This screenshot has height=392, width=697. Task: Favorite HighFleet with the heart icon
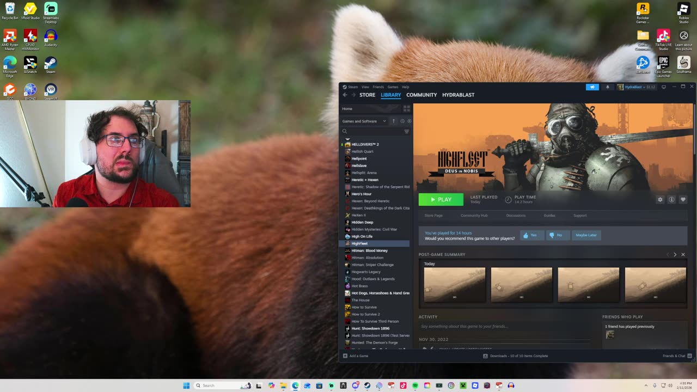(x=683, y=200)
